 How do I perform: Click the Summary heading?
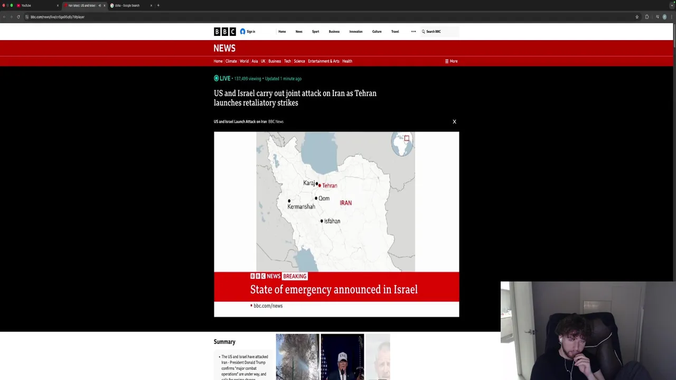224,342
